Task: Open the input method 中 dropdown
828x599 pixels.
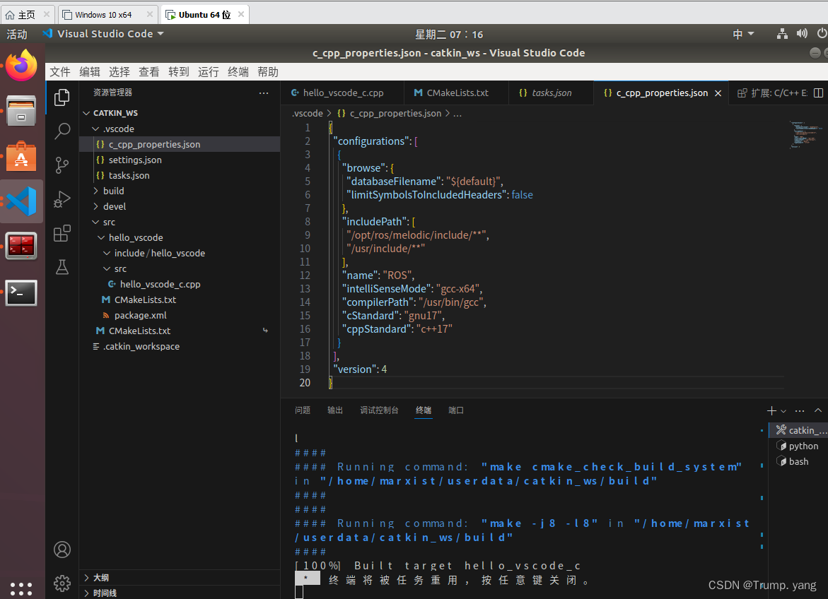Action: (744, 35)
